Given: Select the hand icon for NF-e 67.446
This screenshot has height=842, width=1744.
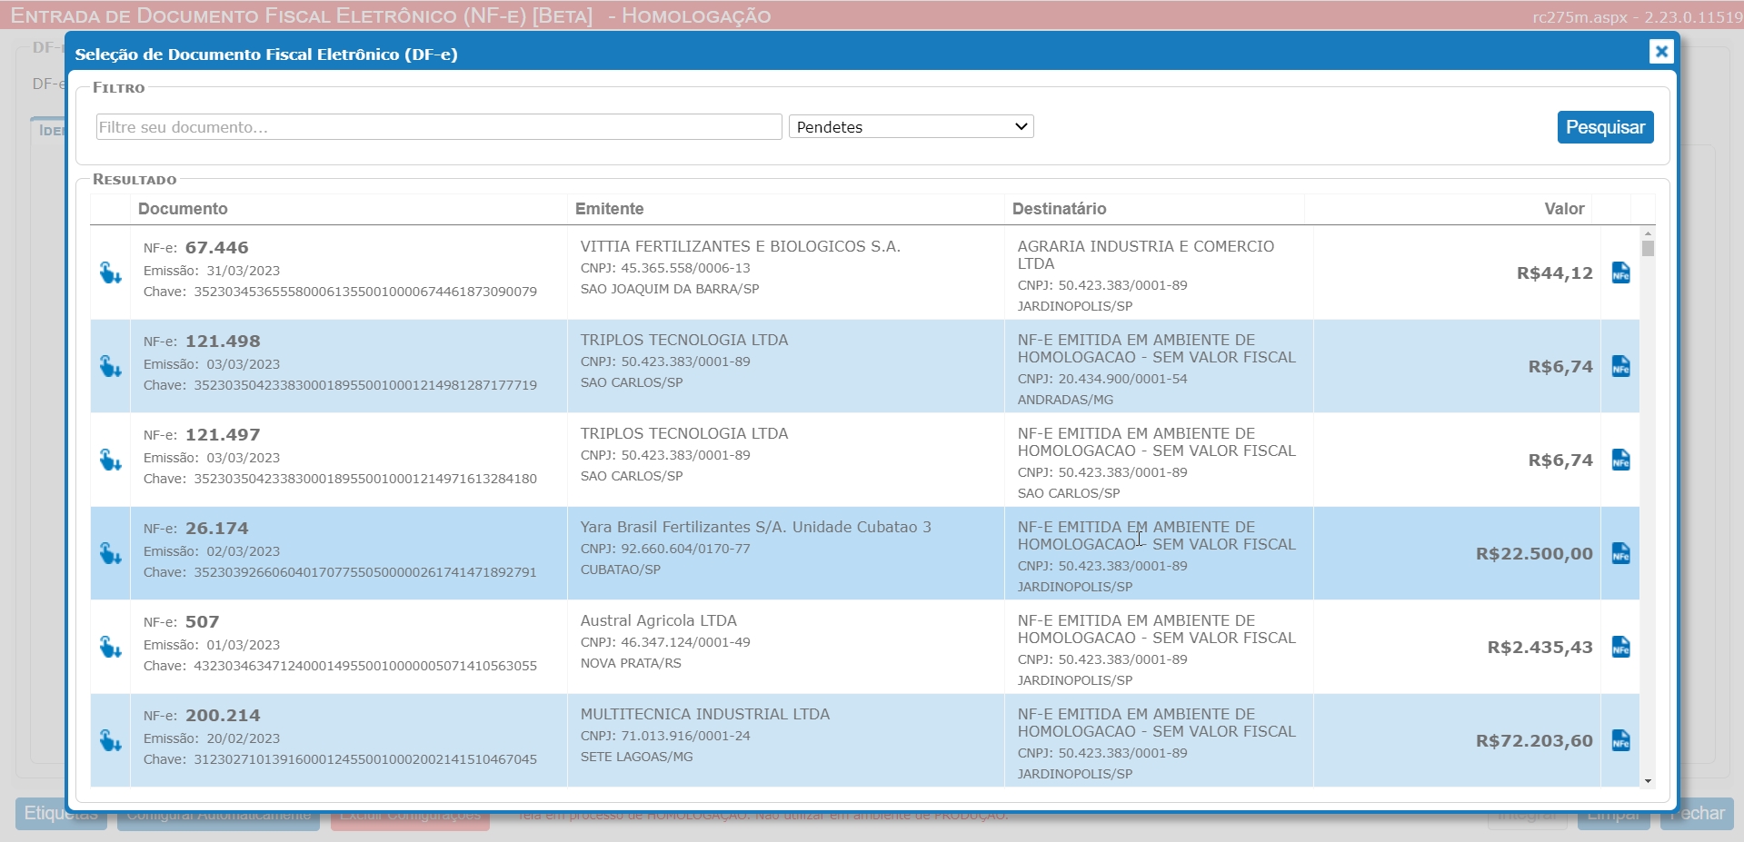Looking at the screenshot, I should coord(111,272).
